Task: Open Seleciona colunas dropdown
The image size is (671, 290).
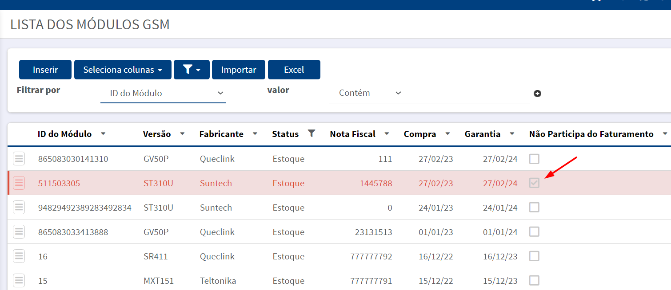Action: pyautogui.click(x=123, y=70)
